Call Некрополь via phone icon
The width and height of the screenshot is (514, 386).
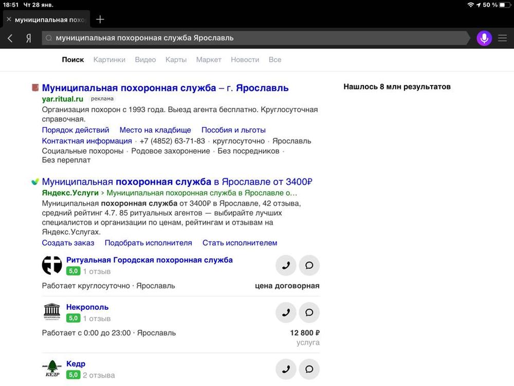[x=286, y=312]
